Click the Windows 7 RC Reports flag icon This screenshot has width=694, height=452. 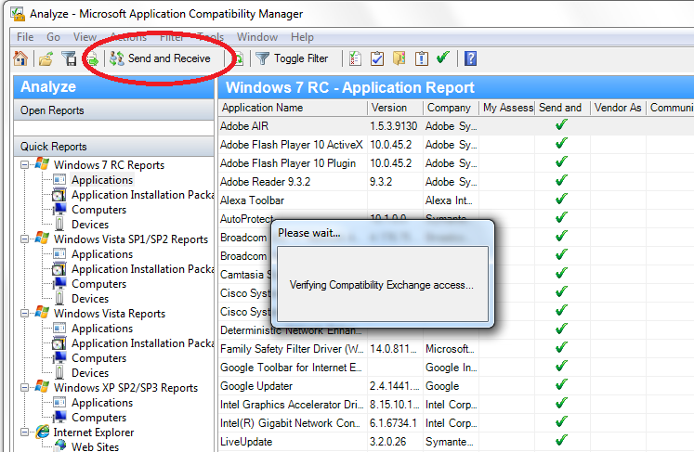(x=42, y=164)
